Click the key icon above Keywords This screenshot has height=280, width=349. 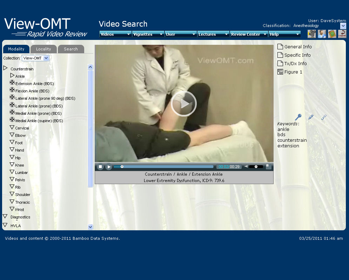click(x=298, y=117)
